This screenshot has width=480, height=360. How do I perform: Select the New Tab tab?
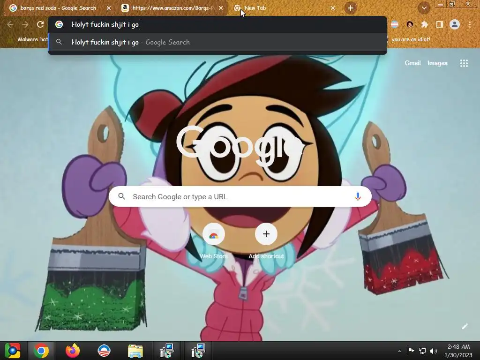[x=285, y=8]
